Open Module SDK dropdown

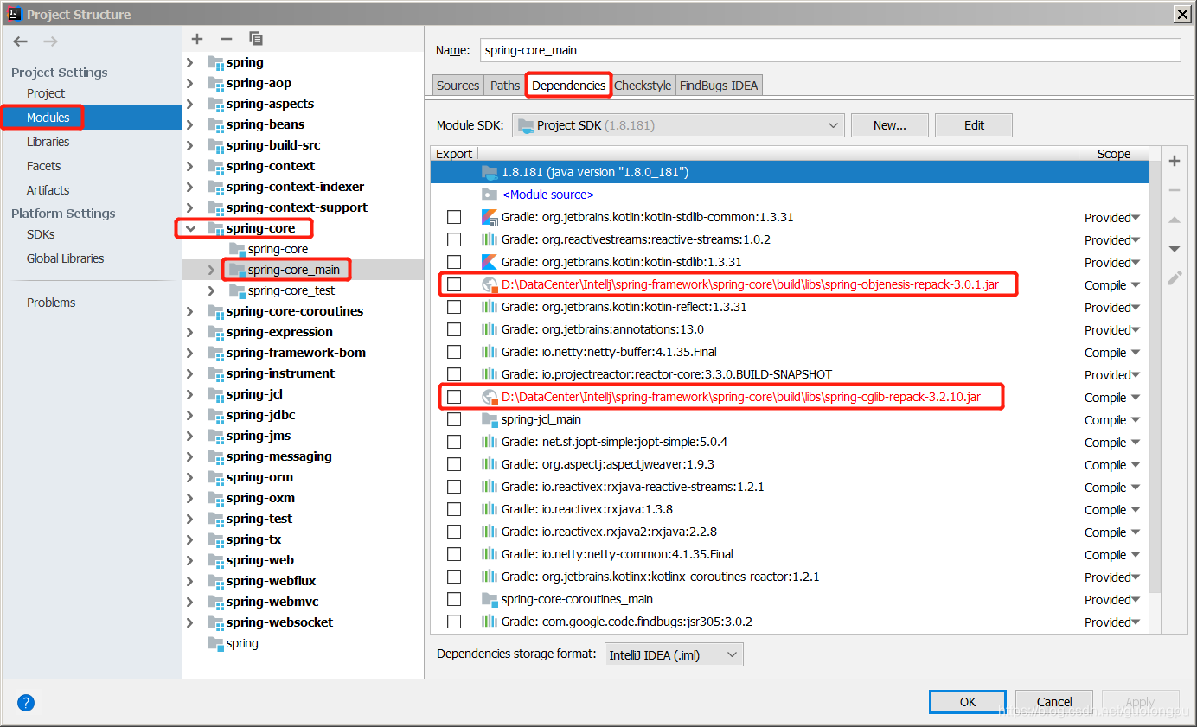(x=678, y=125)
